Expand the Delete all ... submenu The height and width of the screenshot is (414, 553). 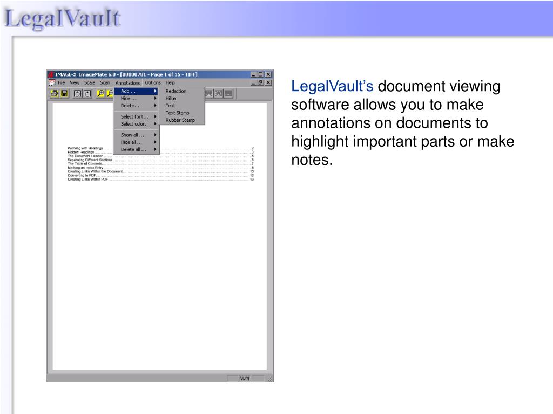click(x=137, y=150)
